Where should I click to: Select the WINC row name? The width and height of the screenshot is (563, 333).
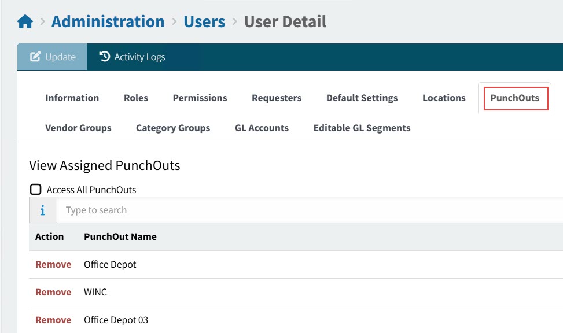pos(95,292)
